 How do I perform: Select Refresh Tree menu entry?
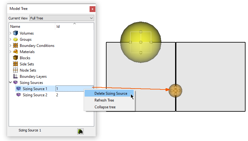104,100
